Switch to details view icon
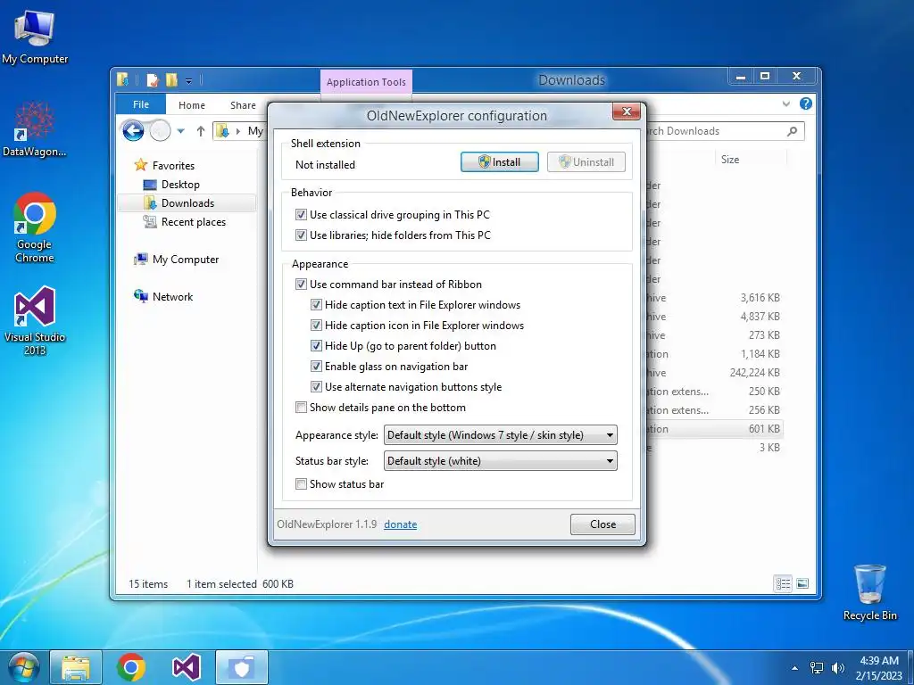The image size is (914, 685). click(x=783, y=583)
